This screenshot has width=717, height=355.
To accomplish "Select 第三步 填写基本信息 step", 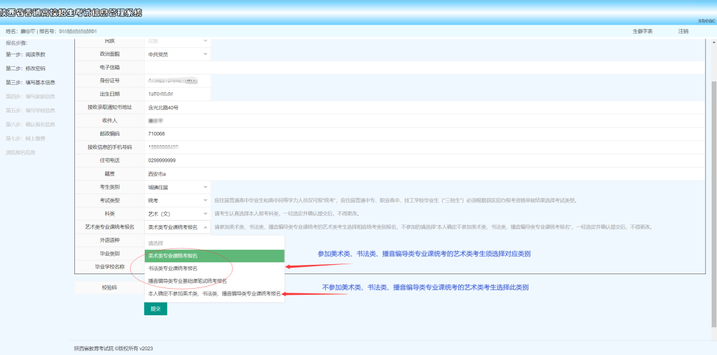I will [x=30, y=82].
